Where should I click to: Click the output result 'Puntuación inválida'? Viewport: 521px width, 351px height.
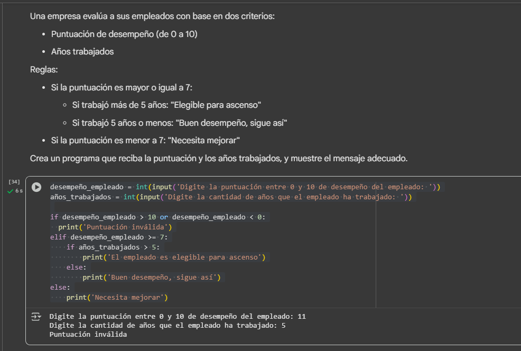click(88, 335)
